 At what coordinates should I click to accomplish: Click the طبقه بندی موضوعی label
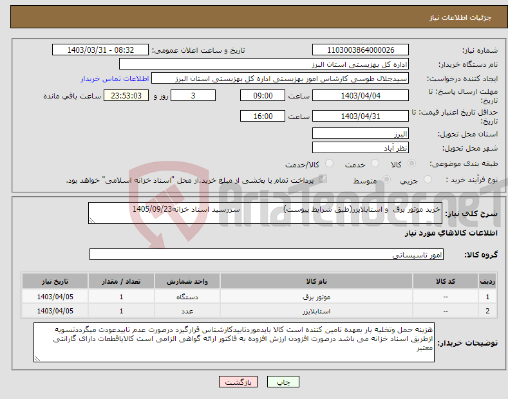pos(464,164)
